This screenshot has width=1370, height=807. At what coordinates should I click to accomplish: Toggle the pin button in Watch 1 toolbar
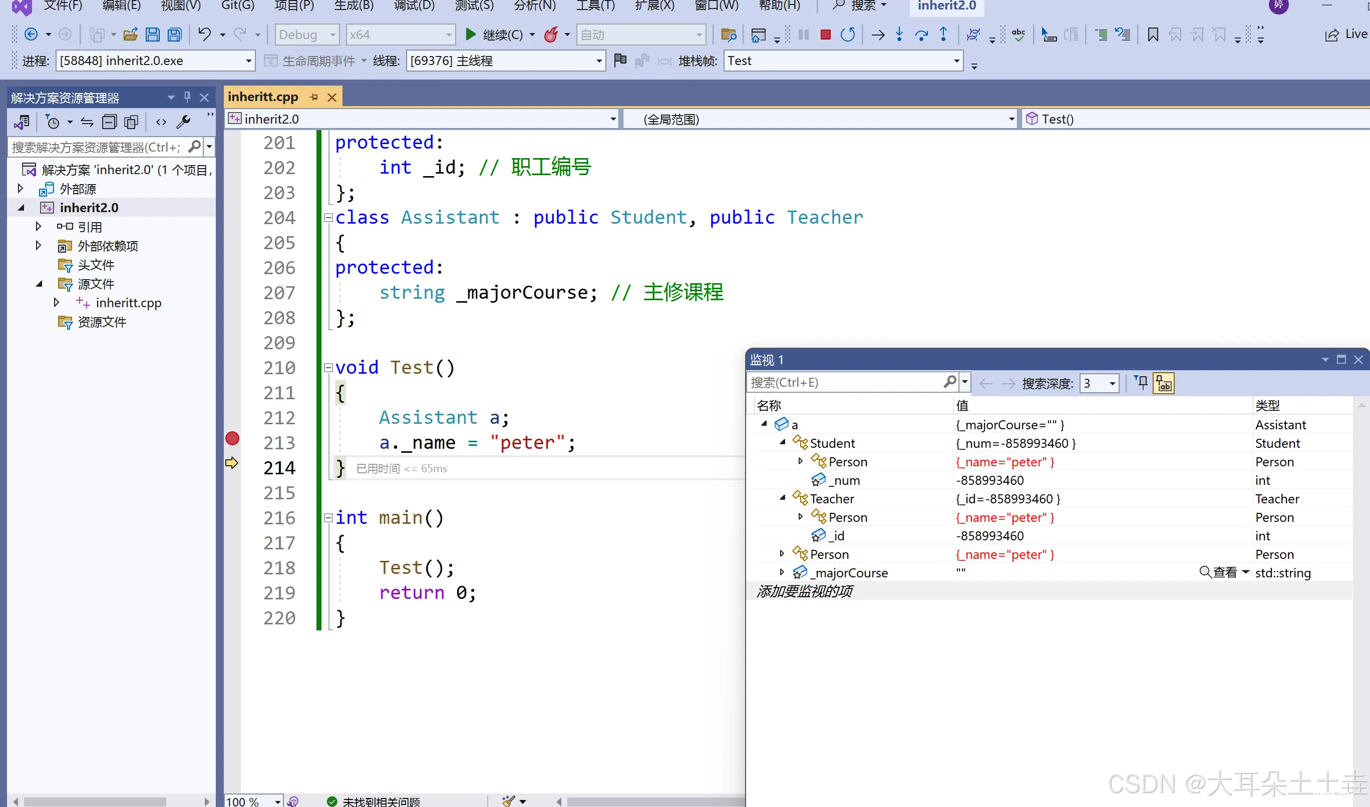tap(1142, 383)
